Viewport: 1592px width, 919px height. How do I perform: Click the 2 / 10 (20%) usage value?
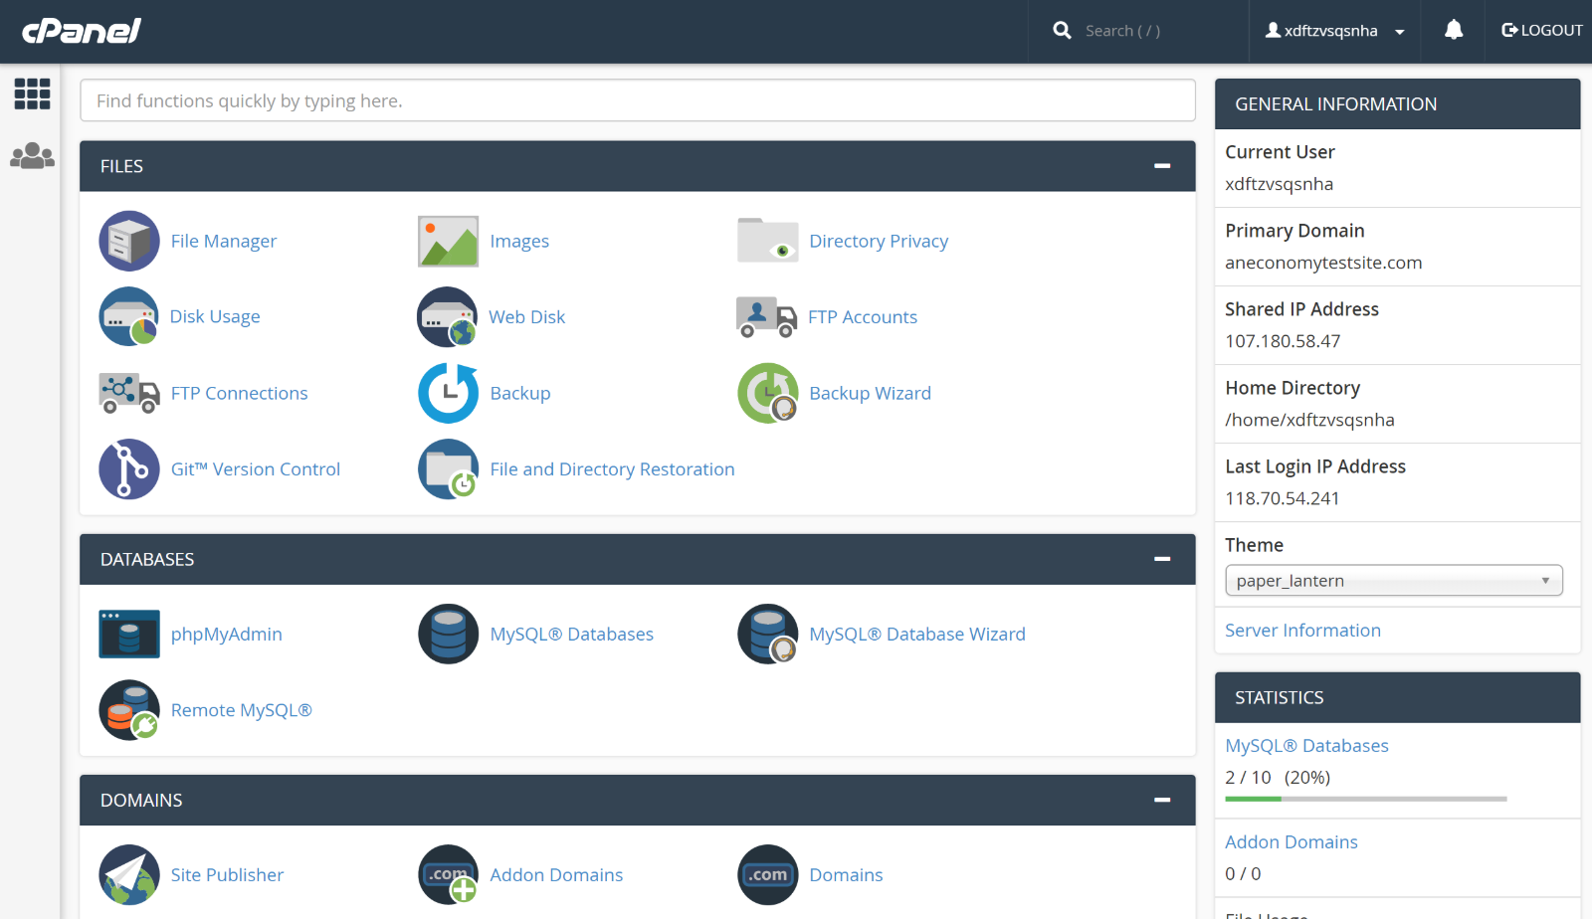(x=1278, y=778)
